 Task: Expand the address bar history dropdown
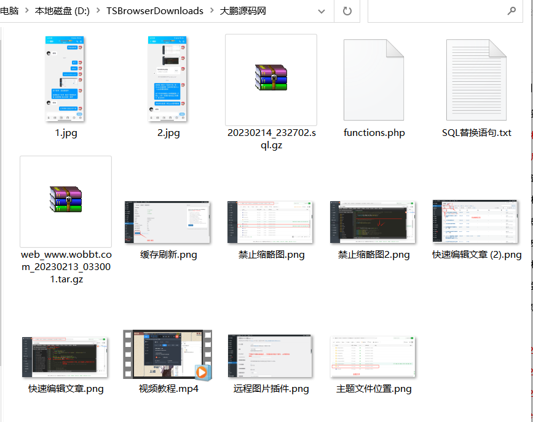pyautogui.click(x=322, y=11)
